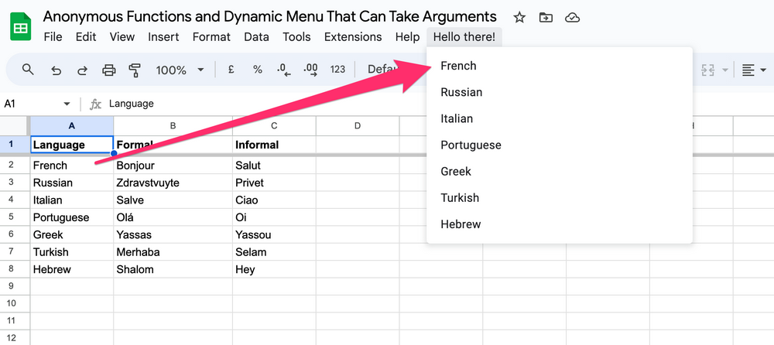This screenshot has width=774, height=345.
Task: Select Portuguese in the dropdown menu
Action: tap(471, 145)
